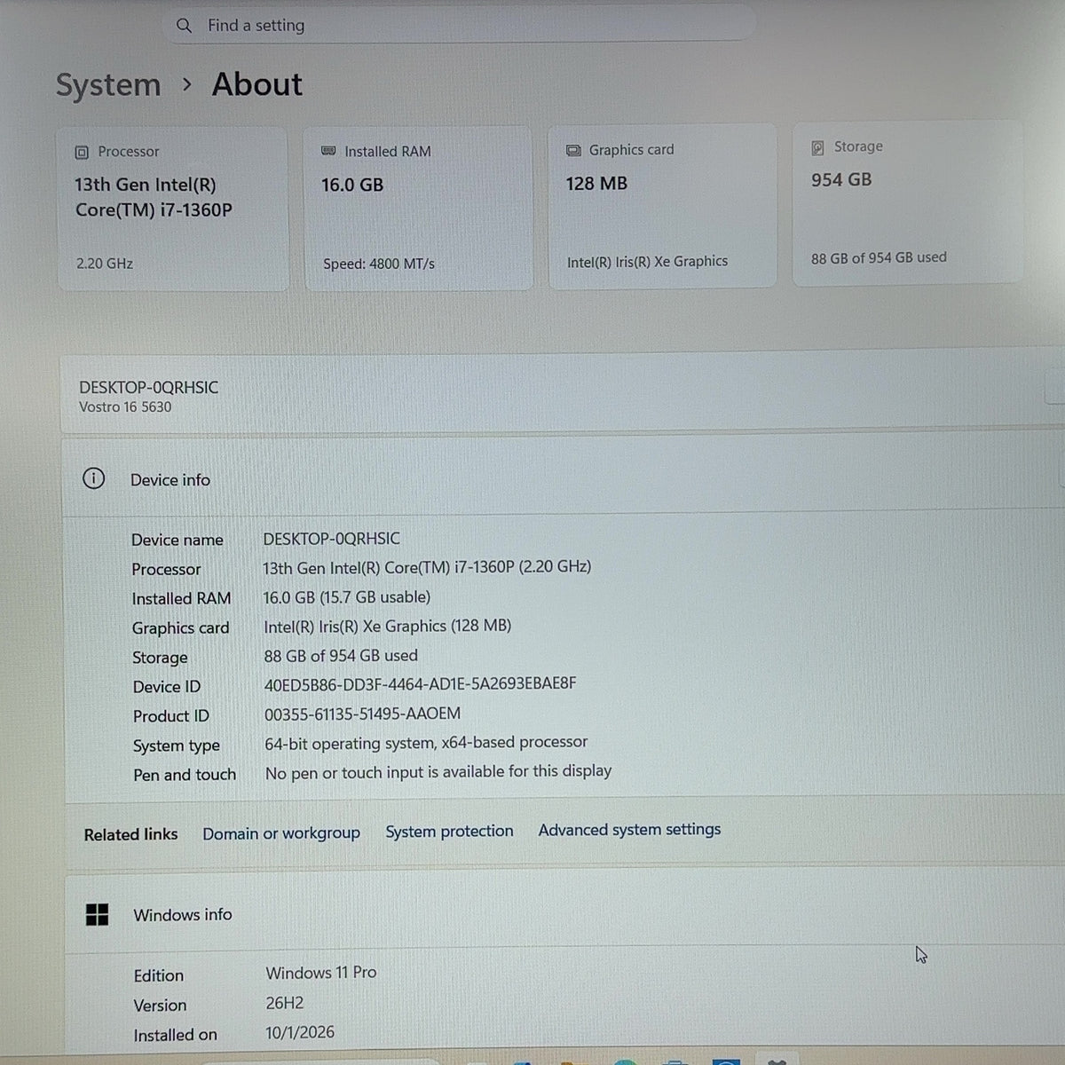Click the 88 GB of 954 GB used text in Storage card

point(879,257)
